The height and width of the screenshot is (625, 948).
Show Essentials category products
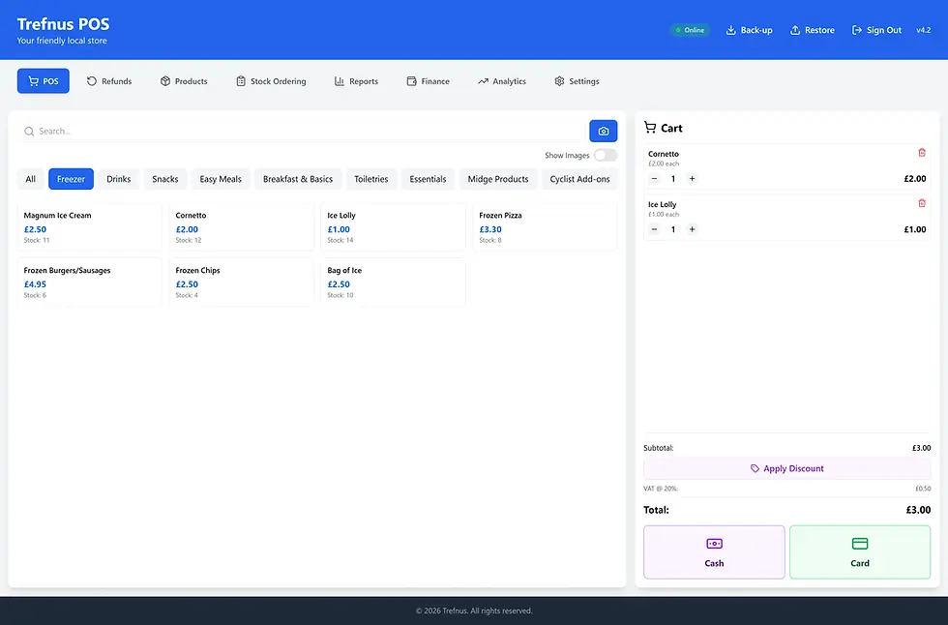tap(428, 179)
